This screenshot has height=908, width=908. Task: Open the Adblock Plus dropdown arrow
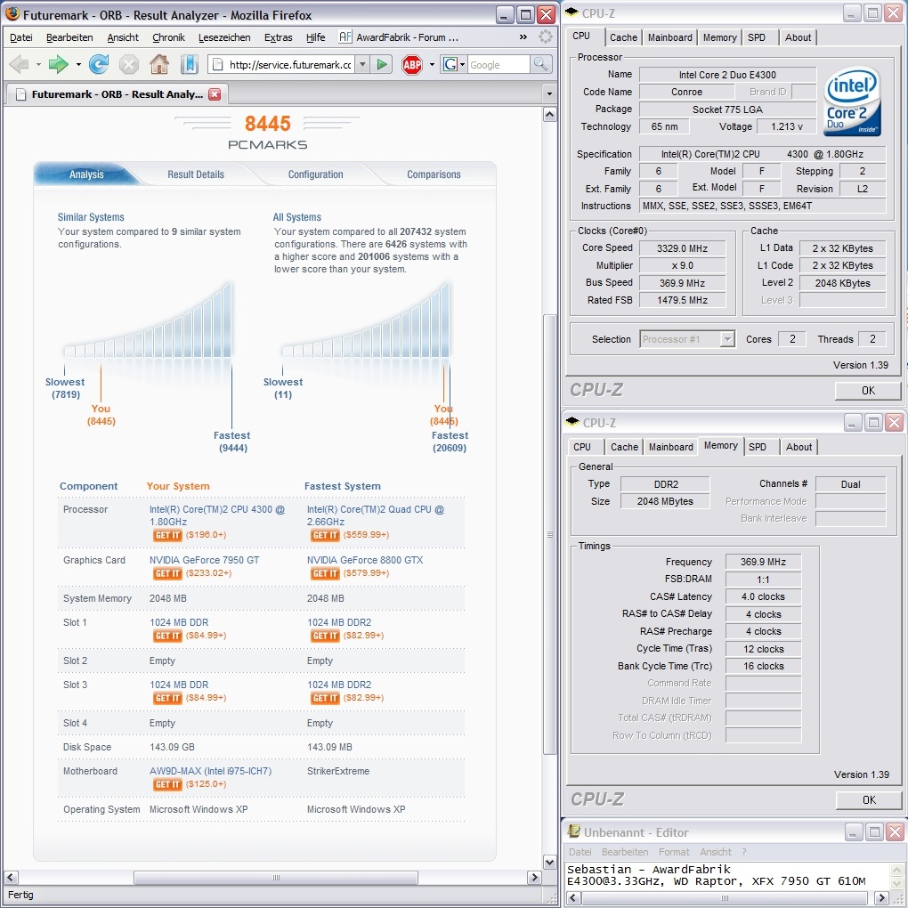432,64
